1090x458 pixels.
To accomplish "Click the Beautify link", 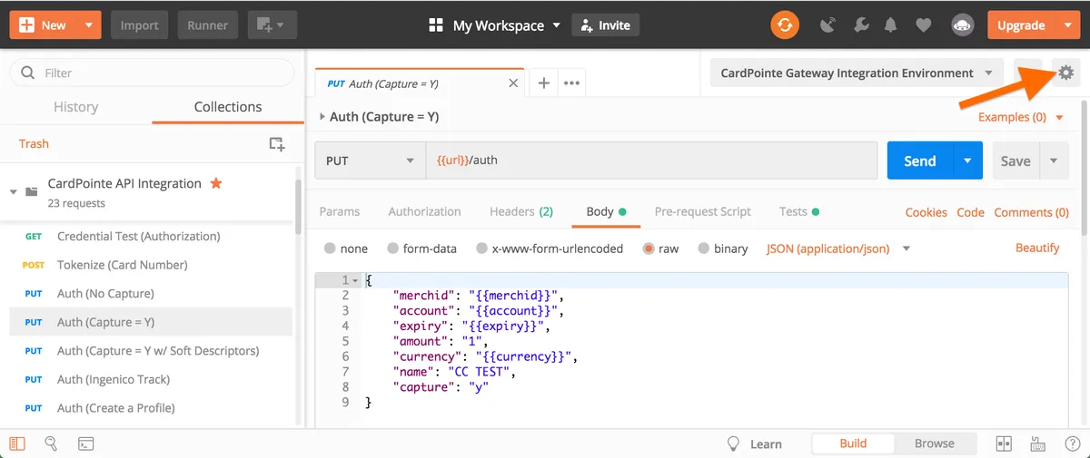I will pyautogui.click(x=1037, y=248).
